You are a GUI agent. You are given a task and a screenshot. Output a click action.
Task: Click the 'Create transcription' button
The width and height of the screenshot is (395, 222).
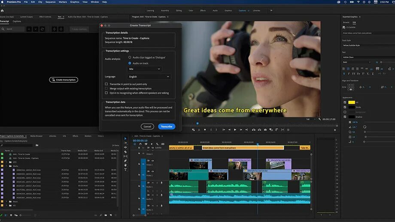(64, 80)
